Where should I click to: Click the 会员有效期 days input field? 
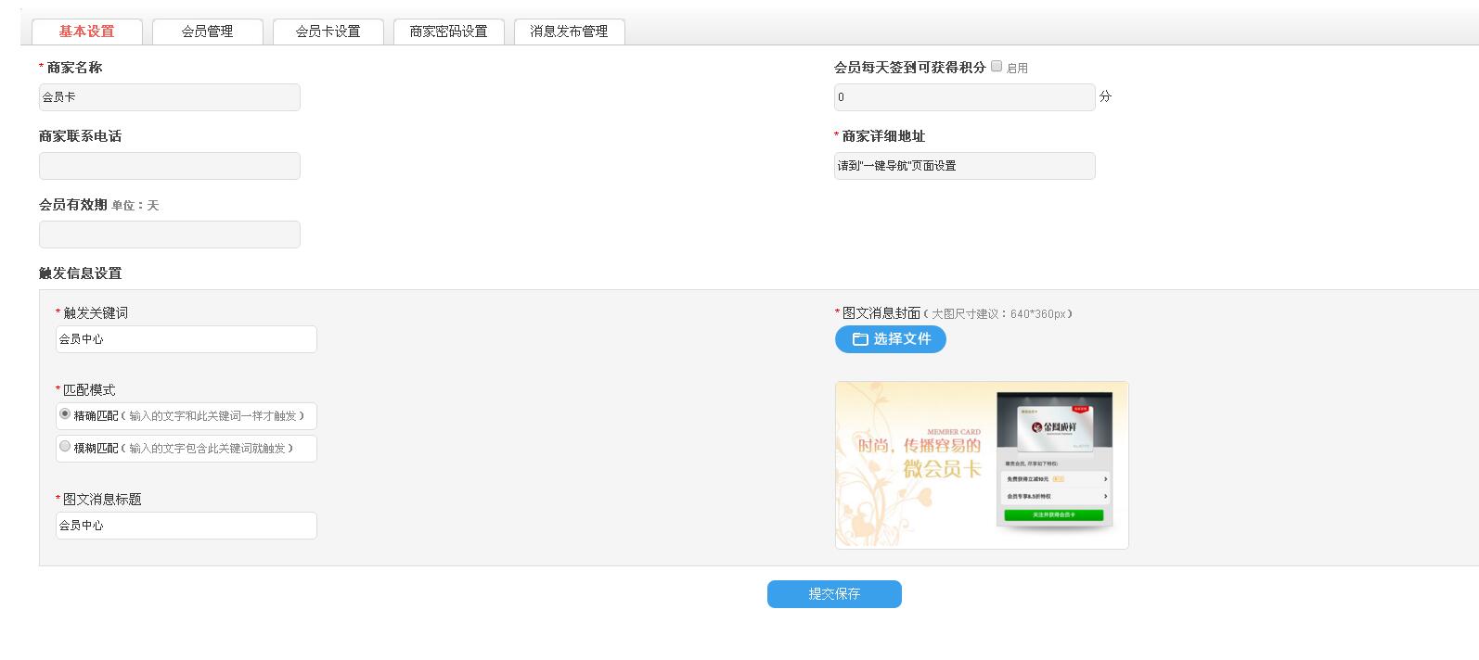click(x=170, y=235)
